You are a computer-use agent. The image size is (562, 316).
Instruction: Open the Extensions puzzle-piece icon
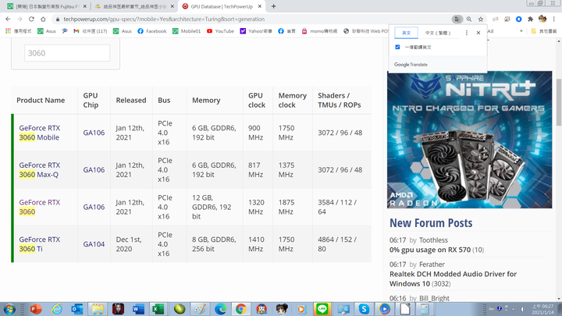531,19
